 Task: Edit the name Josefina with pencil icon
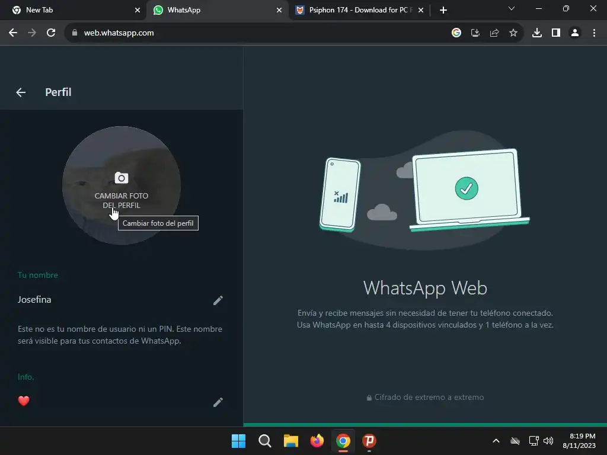[218, 300]
